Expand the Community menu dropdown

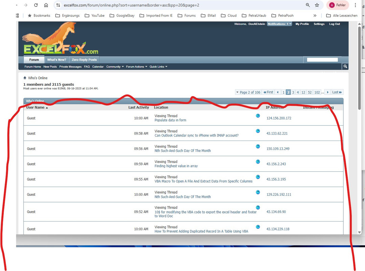115,67
